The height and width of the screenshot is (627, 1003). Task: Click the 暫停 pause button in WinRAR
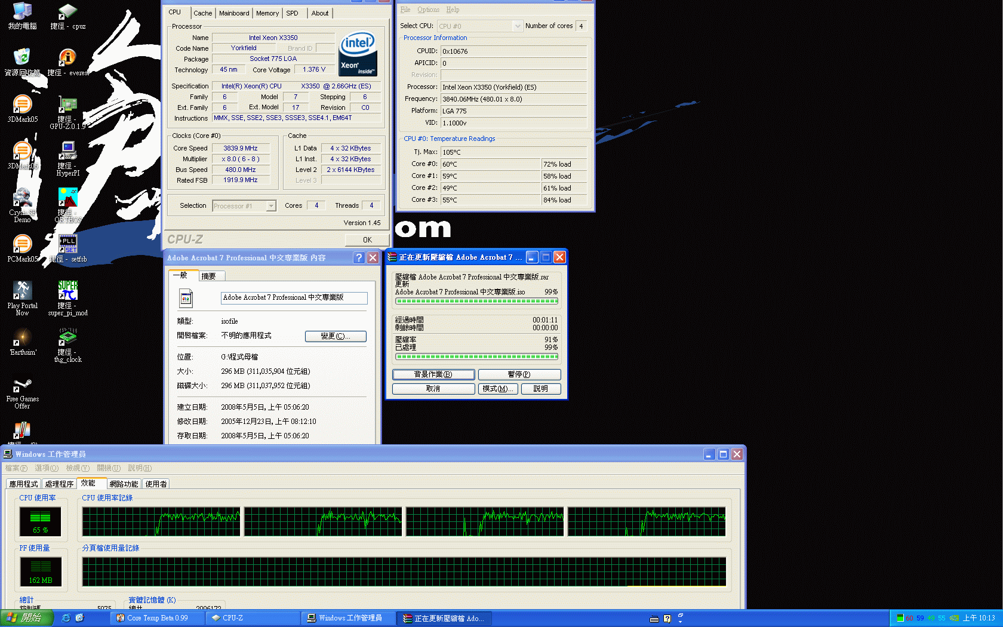519,374
